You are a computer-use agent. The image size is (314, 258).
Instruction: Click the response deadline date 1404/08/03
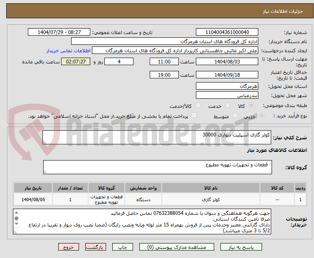[x=227, y=61]
